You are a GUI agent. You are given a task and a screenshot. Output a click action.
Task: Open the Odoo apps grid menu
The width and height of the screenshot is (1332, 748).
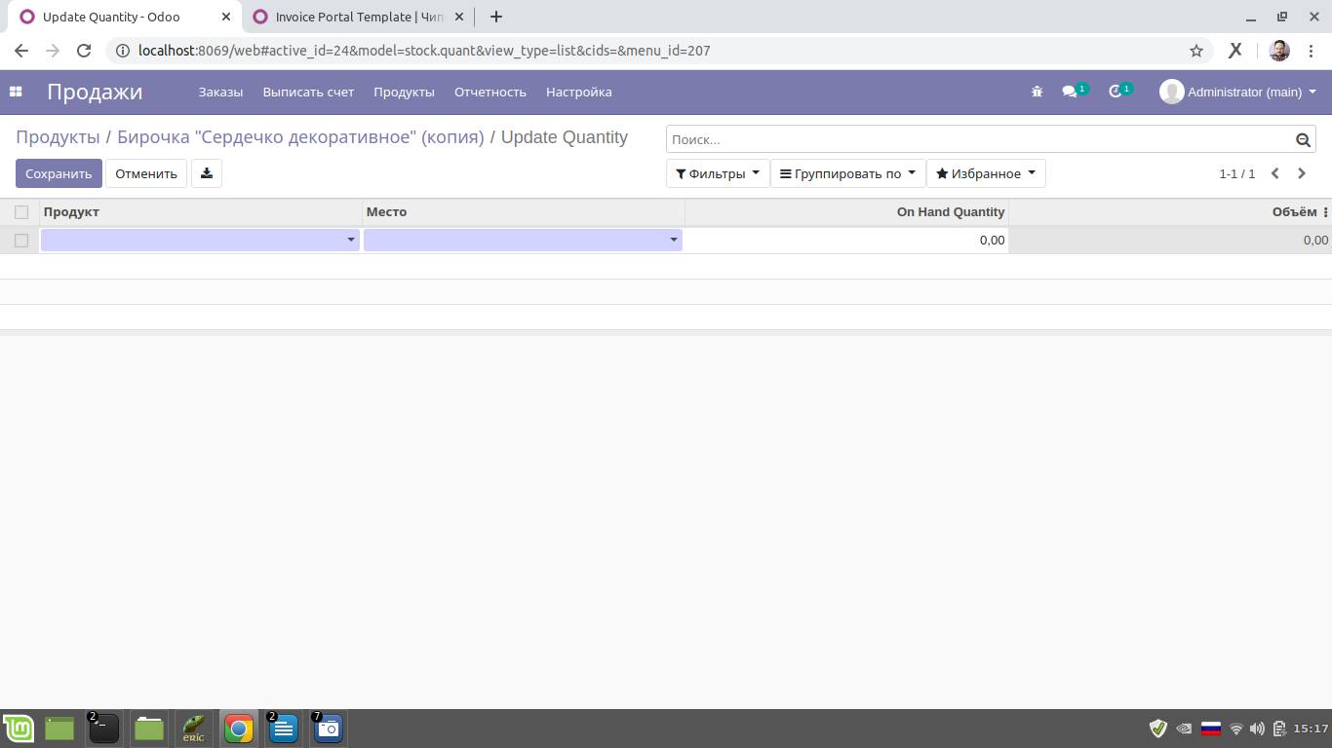(x=16, y=92)
